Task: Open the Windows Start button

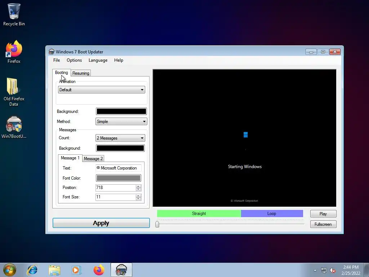Action: [x=10, y=270]
